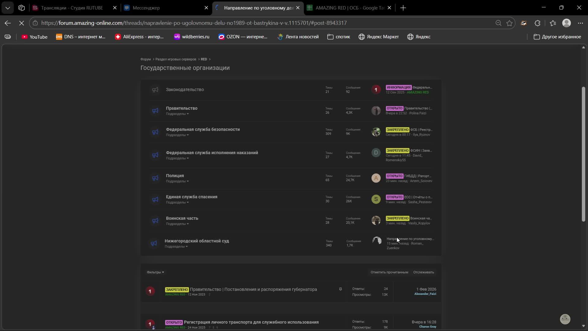Switch to Мессенджер browser tab
This screenshot has height=331, width=588.
point(146,8)
